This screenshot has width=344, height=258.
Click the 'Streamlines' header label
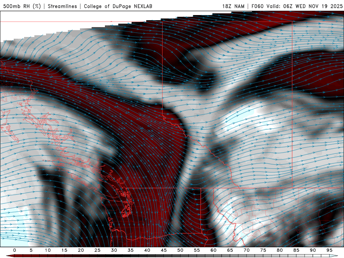(62, 6)
